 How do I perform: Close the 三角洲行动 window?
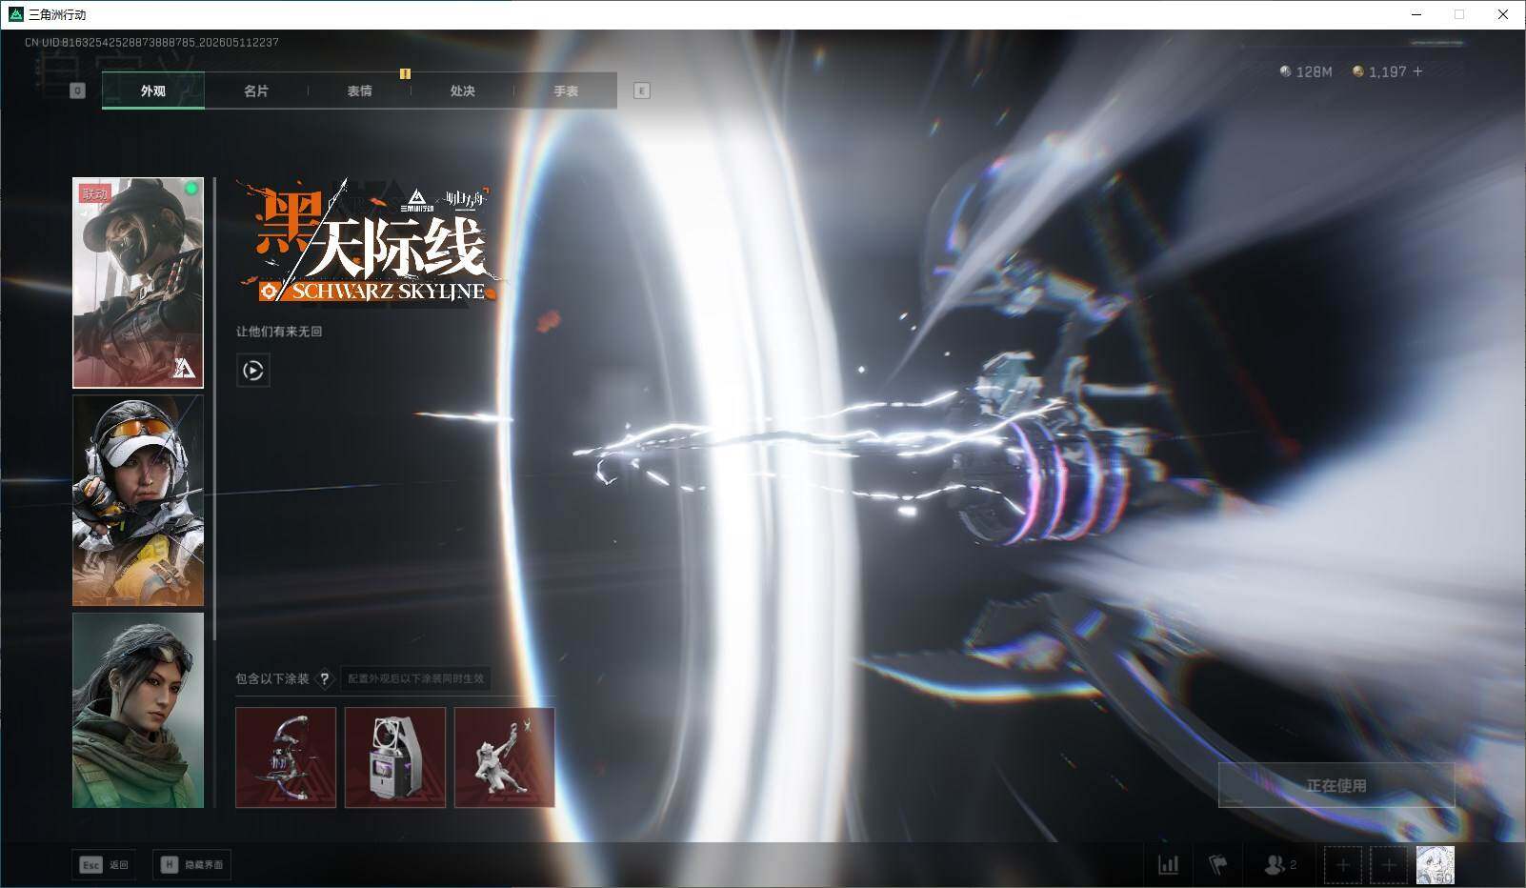(1503, 14)
